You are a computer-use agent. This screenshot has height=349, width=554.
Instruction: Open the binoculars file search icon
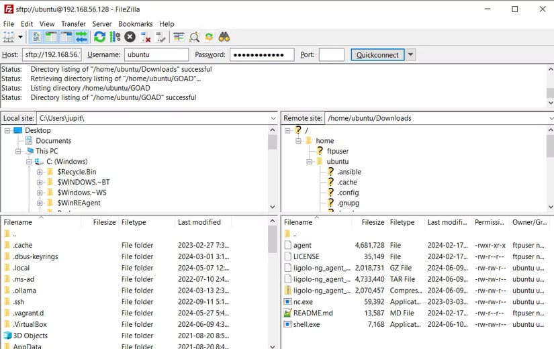tap(224, 37)
